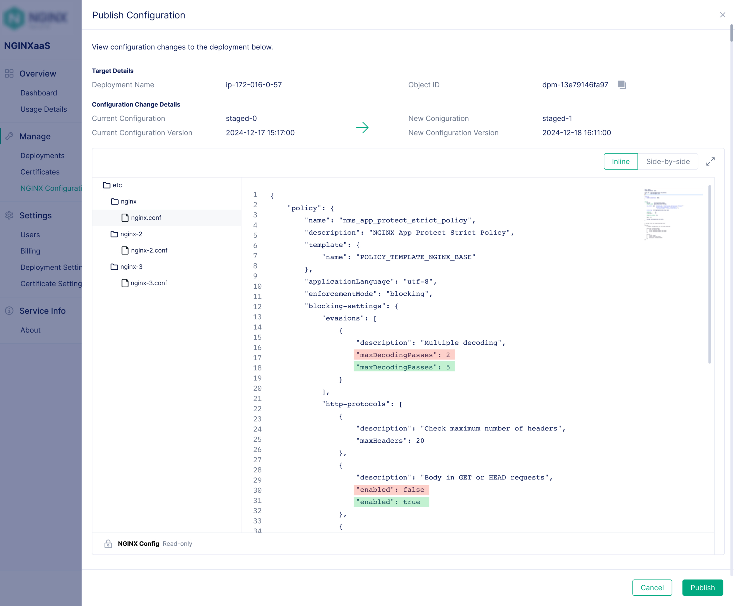The image size is (735, 606).
Task: Click the Settings gear icon in sidebar
Action: click(9, 215)
